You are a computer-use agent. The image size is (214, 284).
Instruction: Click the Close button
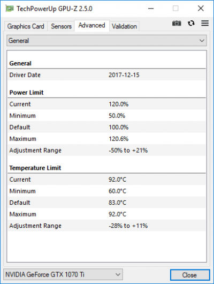click(x=190, y=275)
